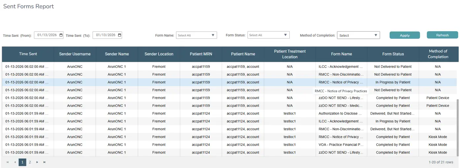Expand the Form Name dropdown
Image resolution: width=460 pixels, height=168 pixels.
[196, 35]
